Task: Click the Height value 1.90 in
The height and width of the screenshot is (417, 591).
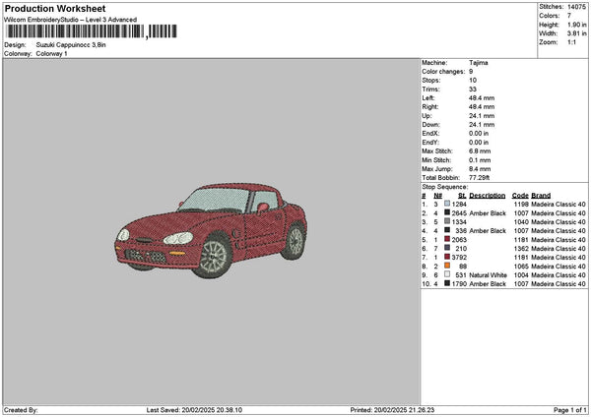Action: 576,25
